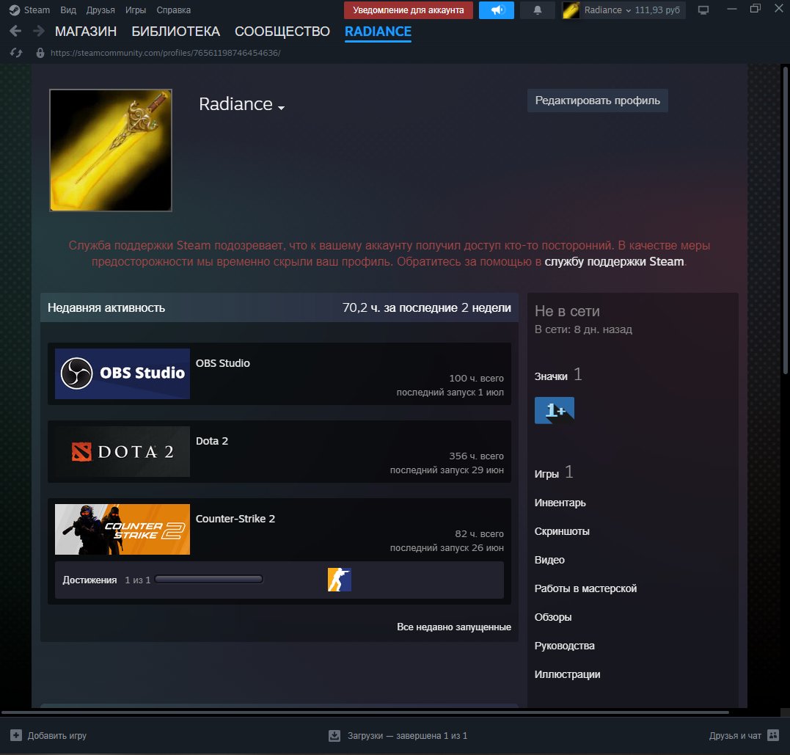The width and height of the screenshot is (790, 755).
Task: Click the OBS Studio banner image
Action: 122,373
